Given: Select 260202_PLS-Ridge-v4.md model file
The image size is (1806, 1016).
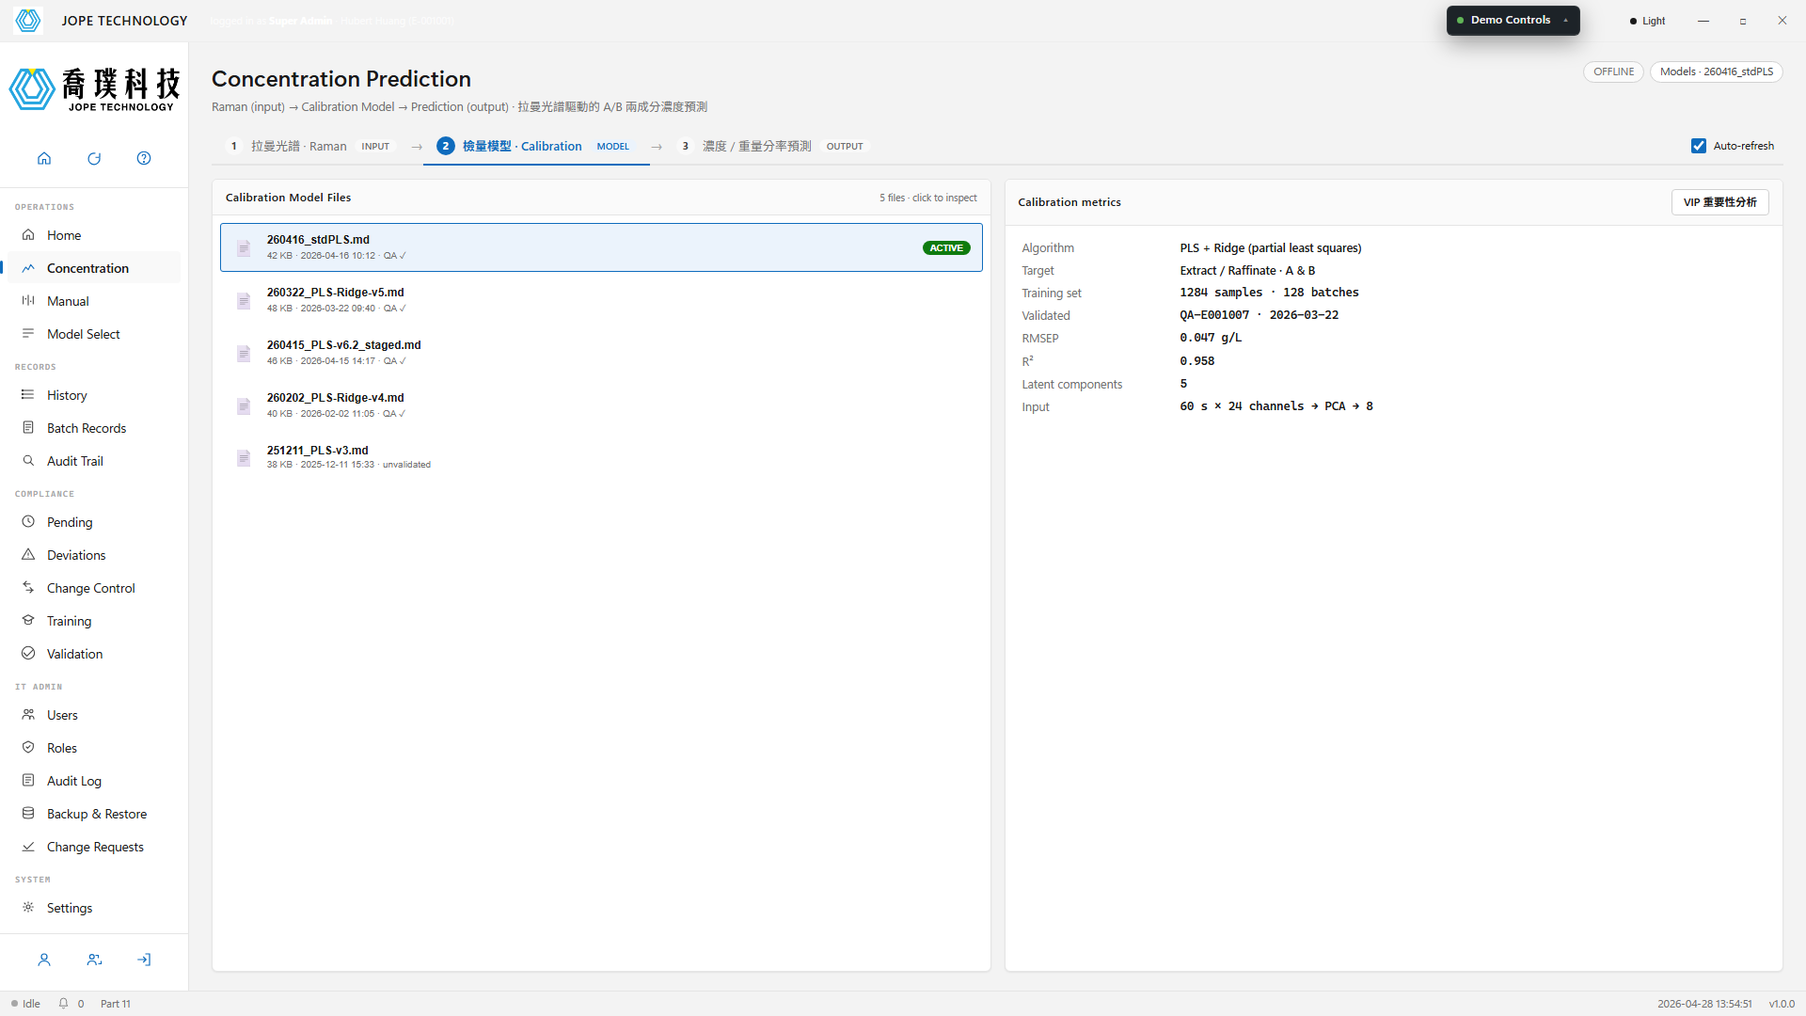Looking at the screenshot, I should point(601,405).
